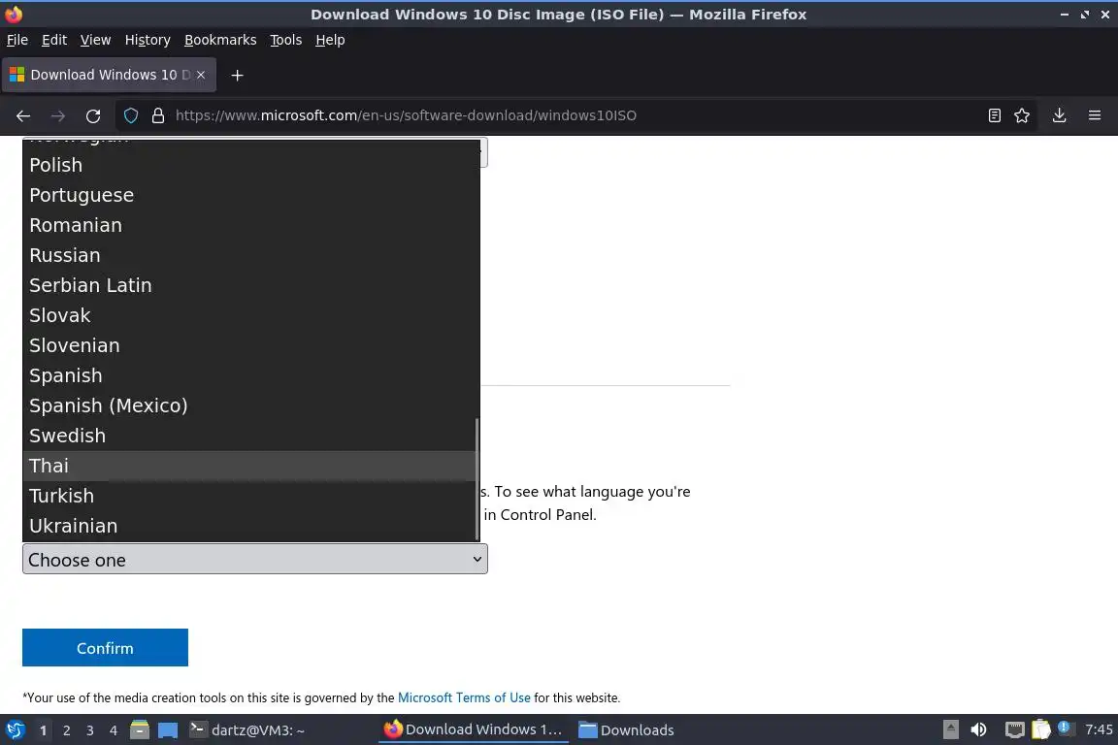The width and height of the screenshot is (1118, 745).
Task: Open tracking protection shield icon
Action: tap(130, 115)
